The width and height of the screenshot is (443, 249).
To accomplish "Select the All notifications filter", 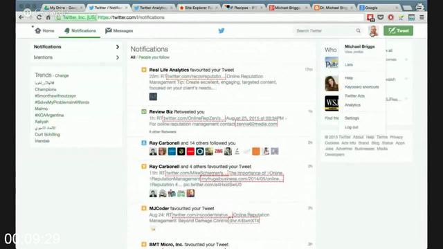I will point(133,57).
